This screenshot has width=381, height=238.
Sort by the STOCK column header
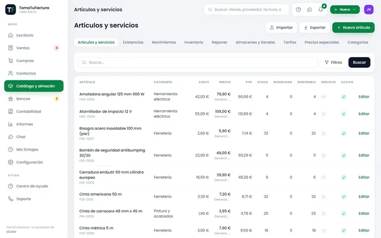(x=263, y=82)
